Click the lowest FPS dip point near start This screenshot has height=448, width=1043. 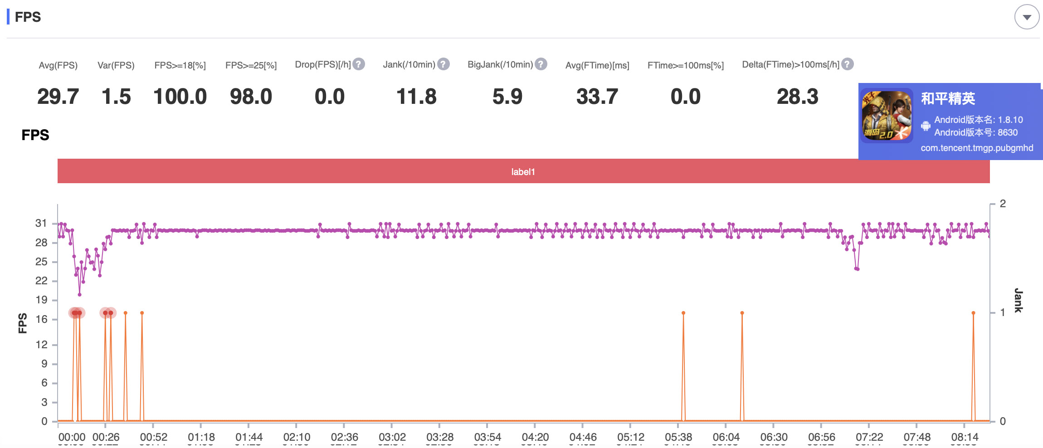point(80,295)
